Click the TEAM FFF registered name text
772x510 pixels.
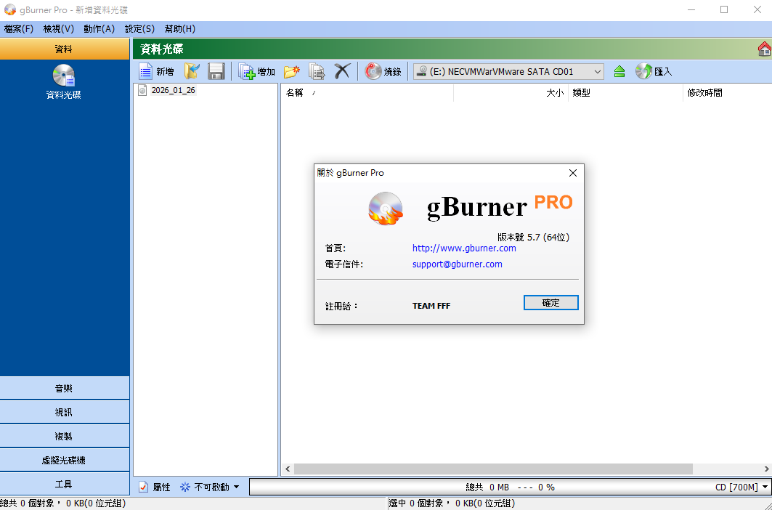pos(431,306)
